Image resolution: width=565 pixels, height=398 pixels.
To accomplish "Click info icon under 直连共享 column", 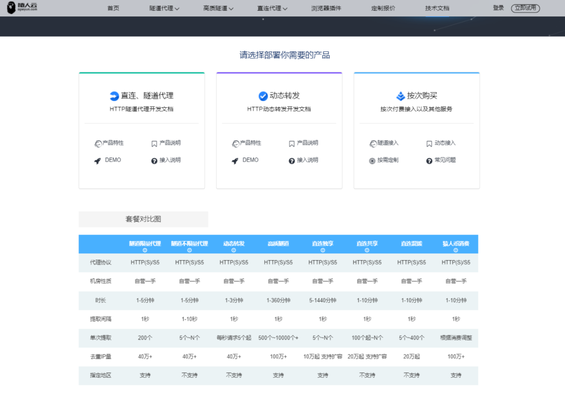I will click(x=367, y=250).
